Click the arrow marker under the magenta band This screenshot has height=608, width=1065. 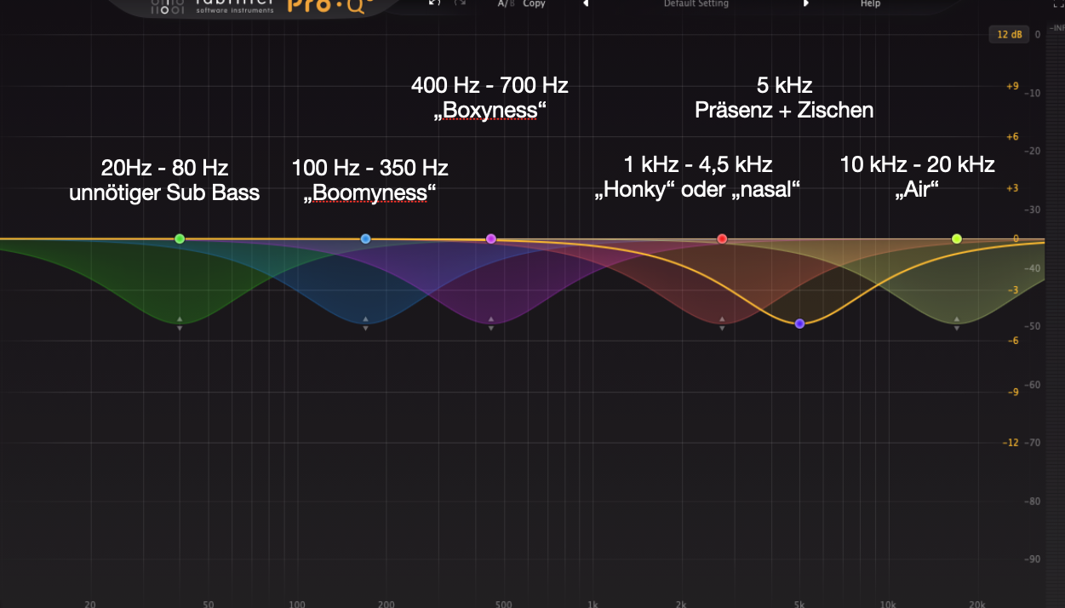(491, 324)
